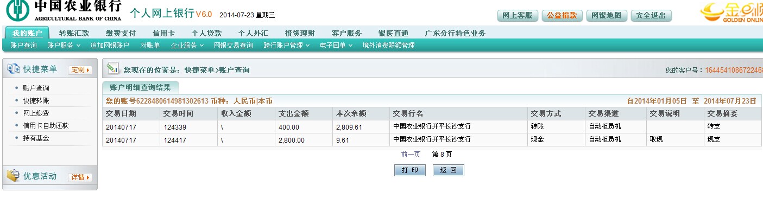Open 网上缴费 in the sidebar
Image resolution: width=763 pixels, height=218 pixels.
tap(36, 113)
